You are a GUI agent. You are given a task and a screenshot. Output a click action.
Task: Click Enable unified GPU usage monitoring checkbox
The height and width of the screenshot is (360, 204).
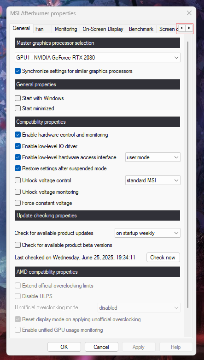[18, 330]
